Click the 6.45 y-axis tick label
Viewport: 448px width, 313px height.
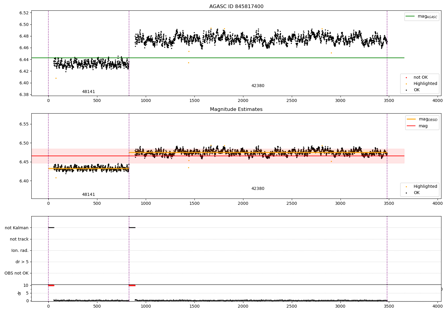[x=24, y=162]
